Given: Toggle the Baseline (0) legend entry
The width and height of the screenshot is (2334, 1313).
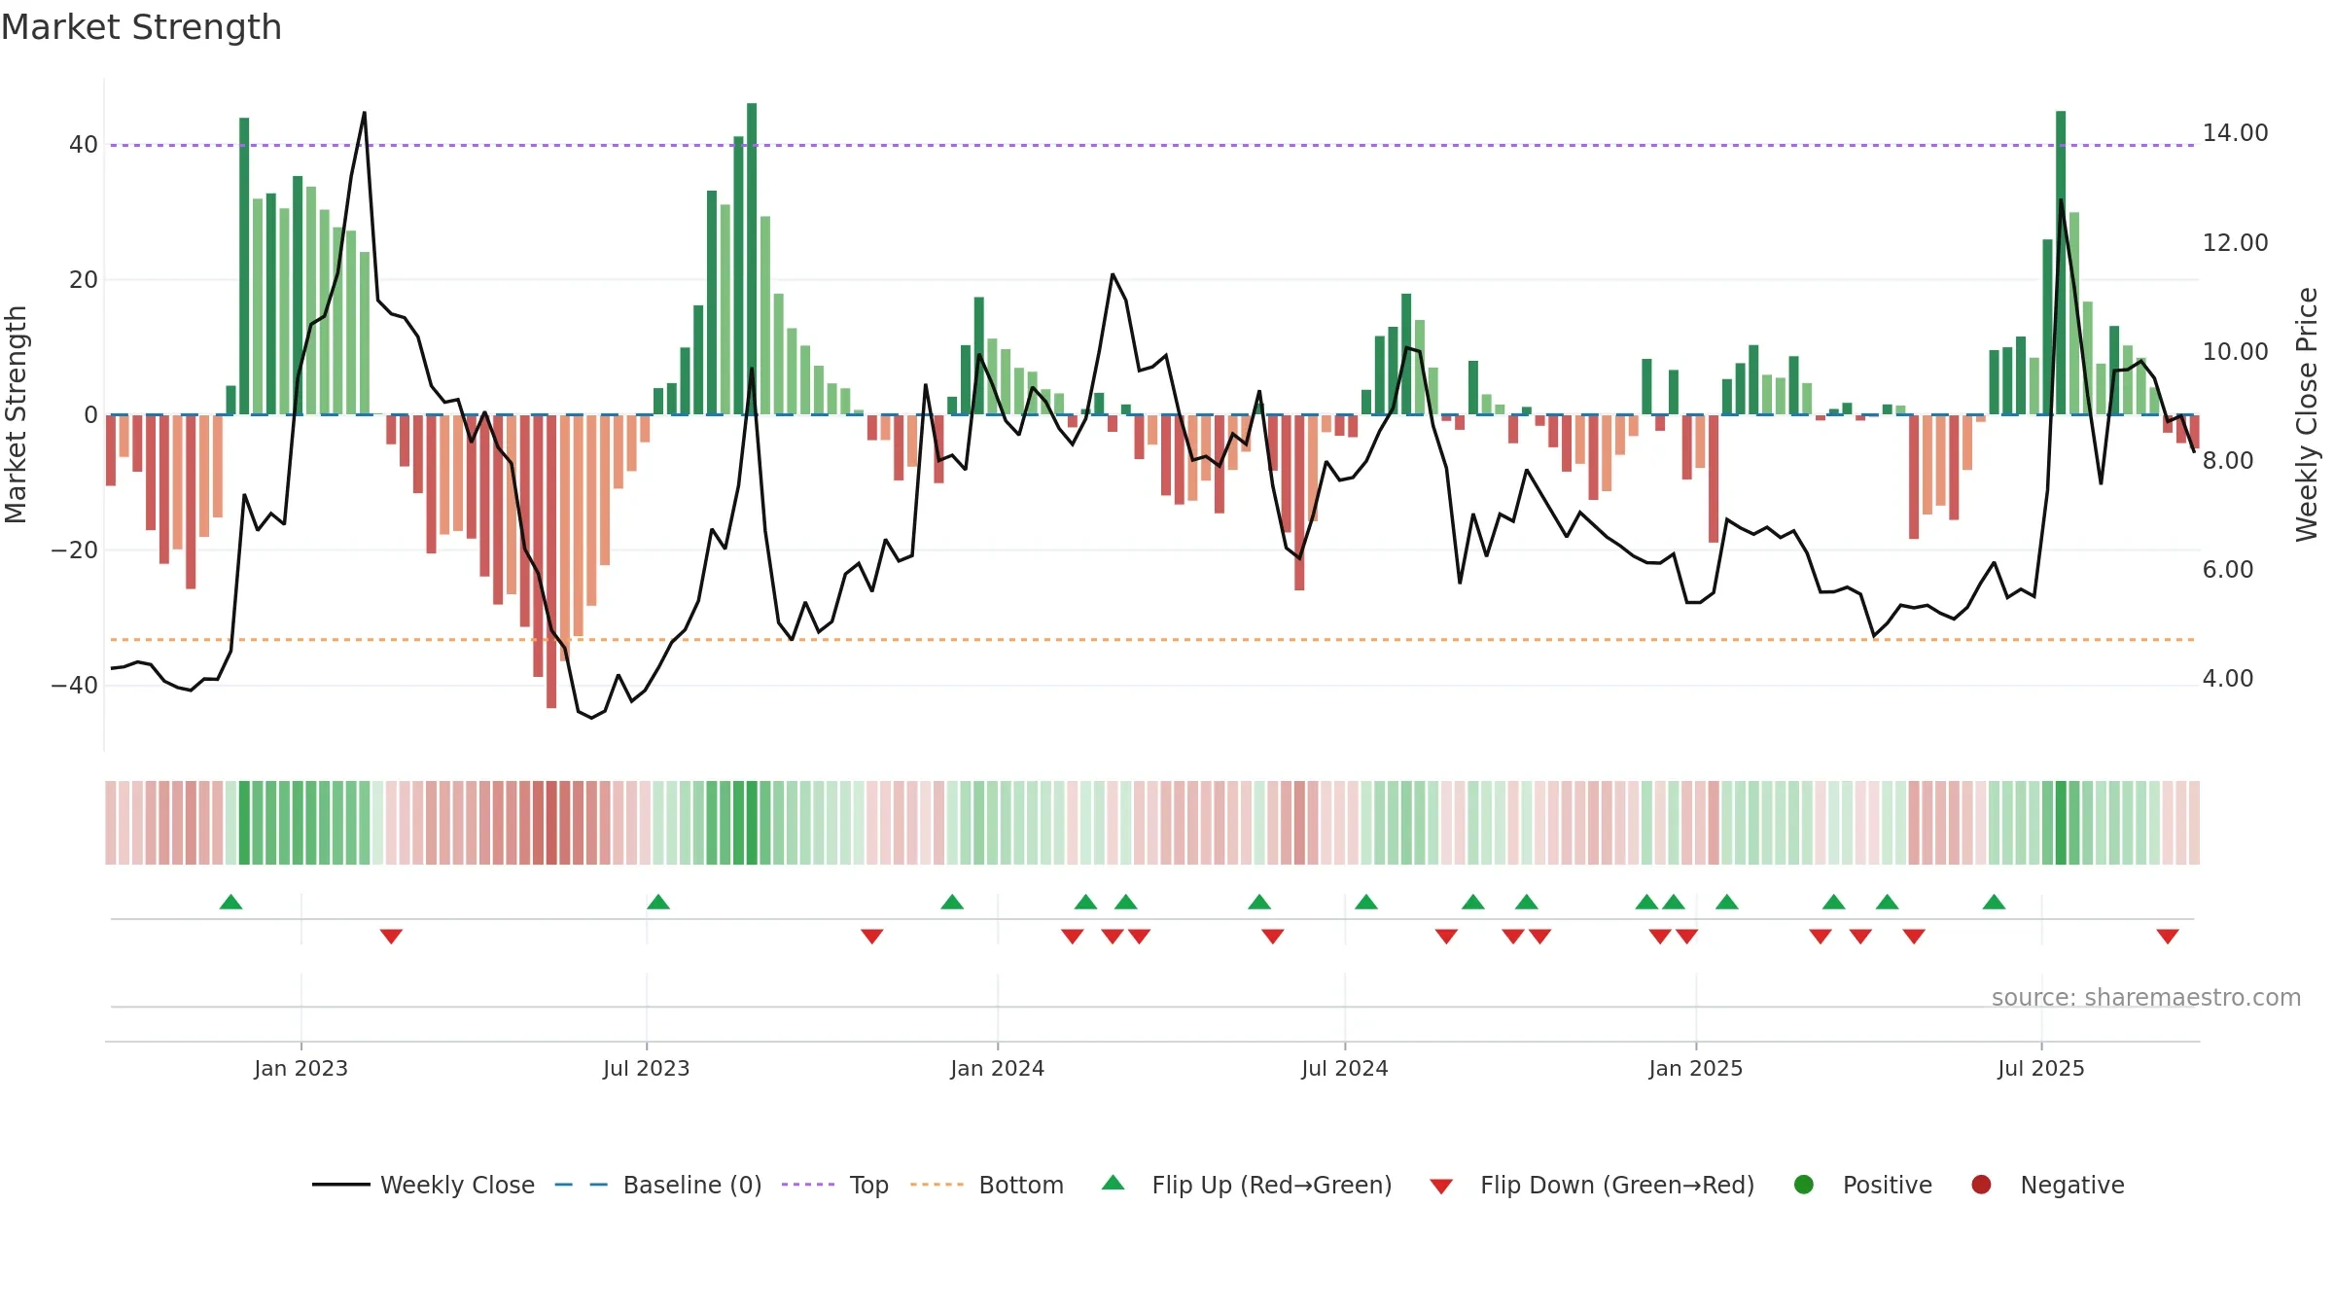Looking at the screenshot, I should pyautogui.click(x=658, y=1185).
